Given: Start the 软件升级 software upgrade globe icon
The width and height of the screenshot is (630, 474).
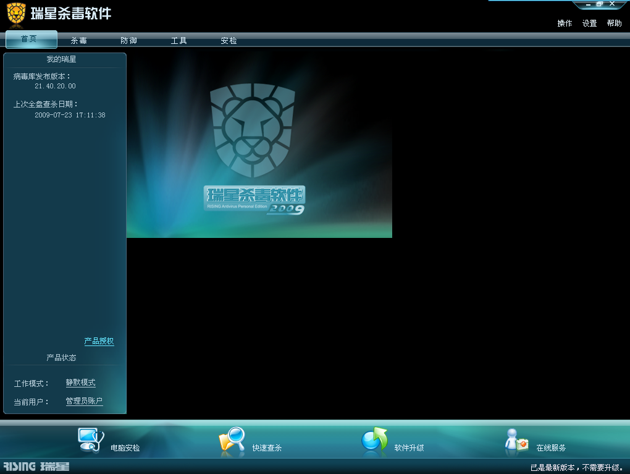Looking at the screenshot, I should pyautogui.click(x=374, y=441).
